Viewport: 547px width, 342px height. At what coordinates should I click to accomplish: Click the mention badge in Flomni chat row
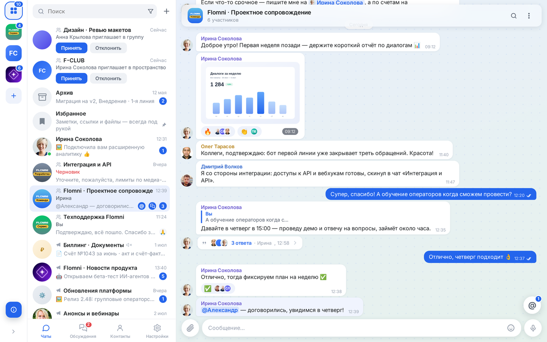[141, 206]
